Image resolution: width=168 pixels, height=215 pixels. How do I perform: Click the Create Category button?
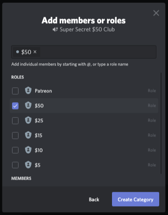tap(136, 199)
